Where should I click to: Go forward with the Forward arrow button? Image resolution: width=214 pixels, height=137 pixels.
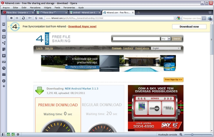tap(17, 18)
